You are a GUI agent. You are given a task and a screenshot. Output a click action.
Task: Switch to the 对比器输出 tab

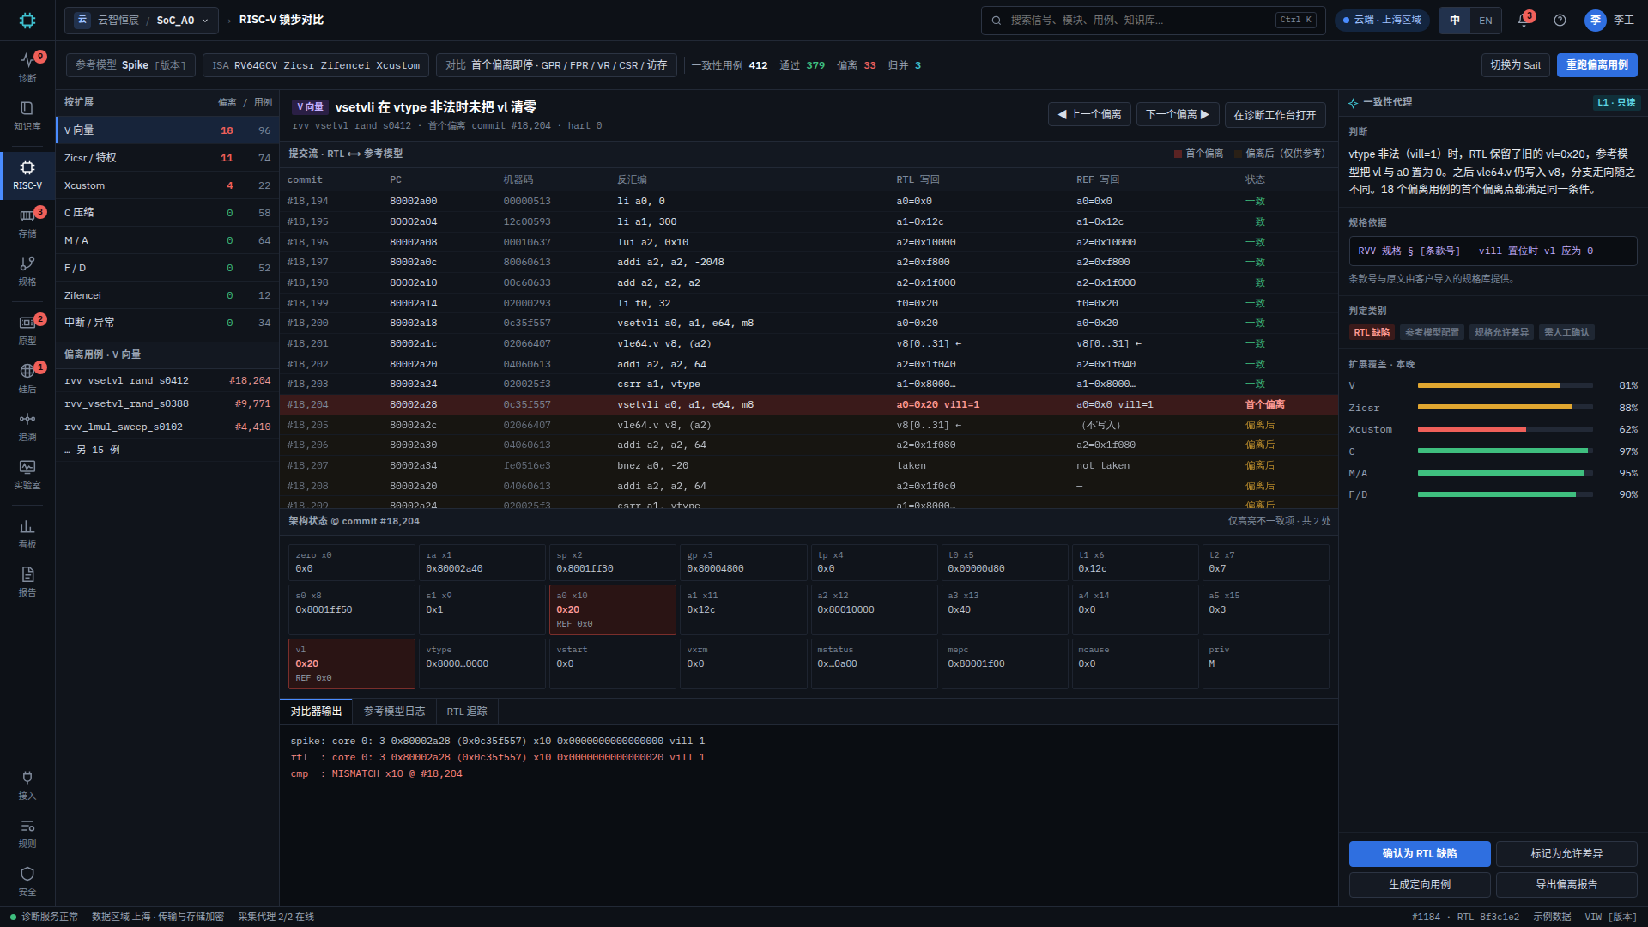[x=316, y=712]
